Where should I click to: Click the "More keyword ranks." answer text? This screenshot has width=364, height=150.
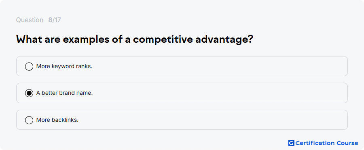64,67
